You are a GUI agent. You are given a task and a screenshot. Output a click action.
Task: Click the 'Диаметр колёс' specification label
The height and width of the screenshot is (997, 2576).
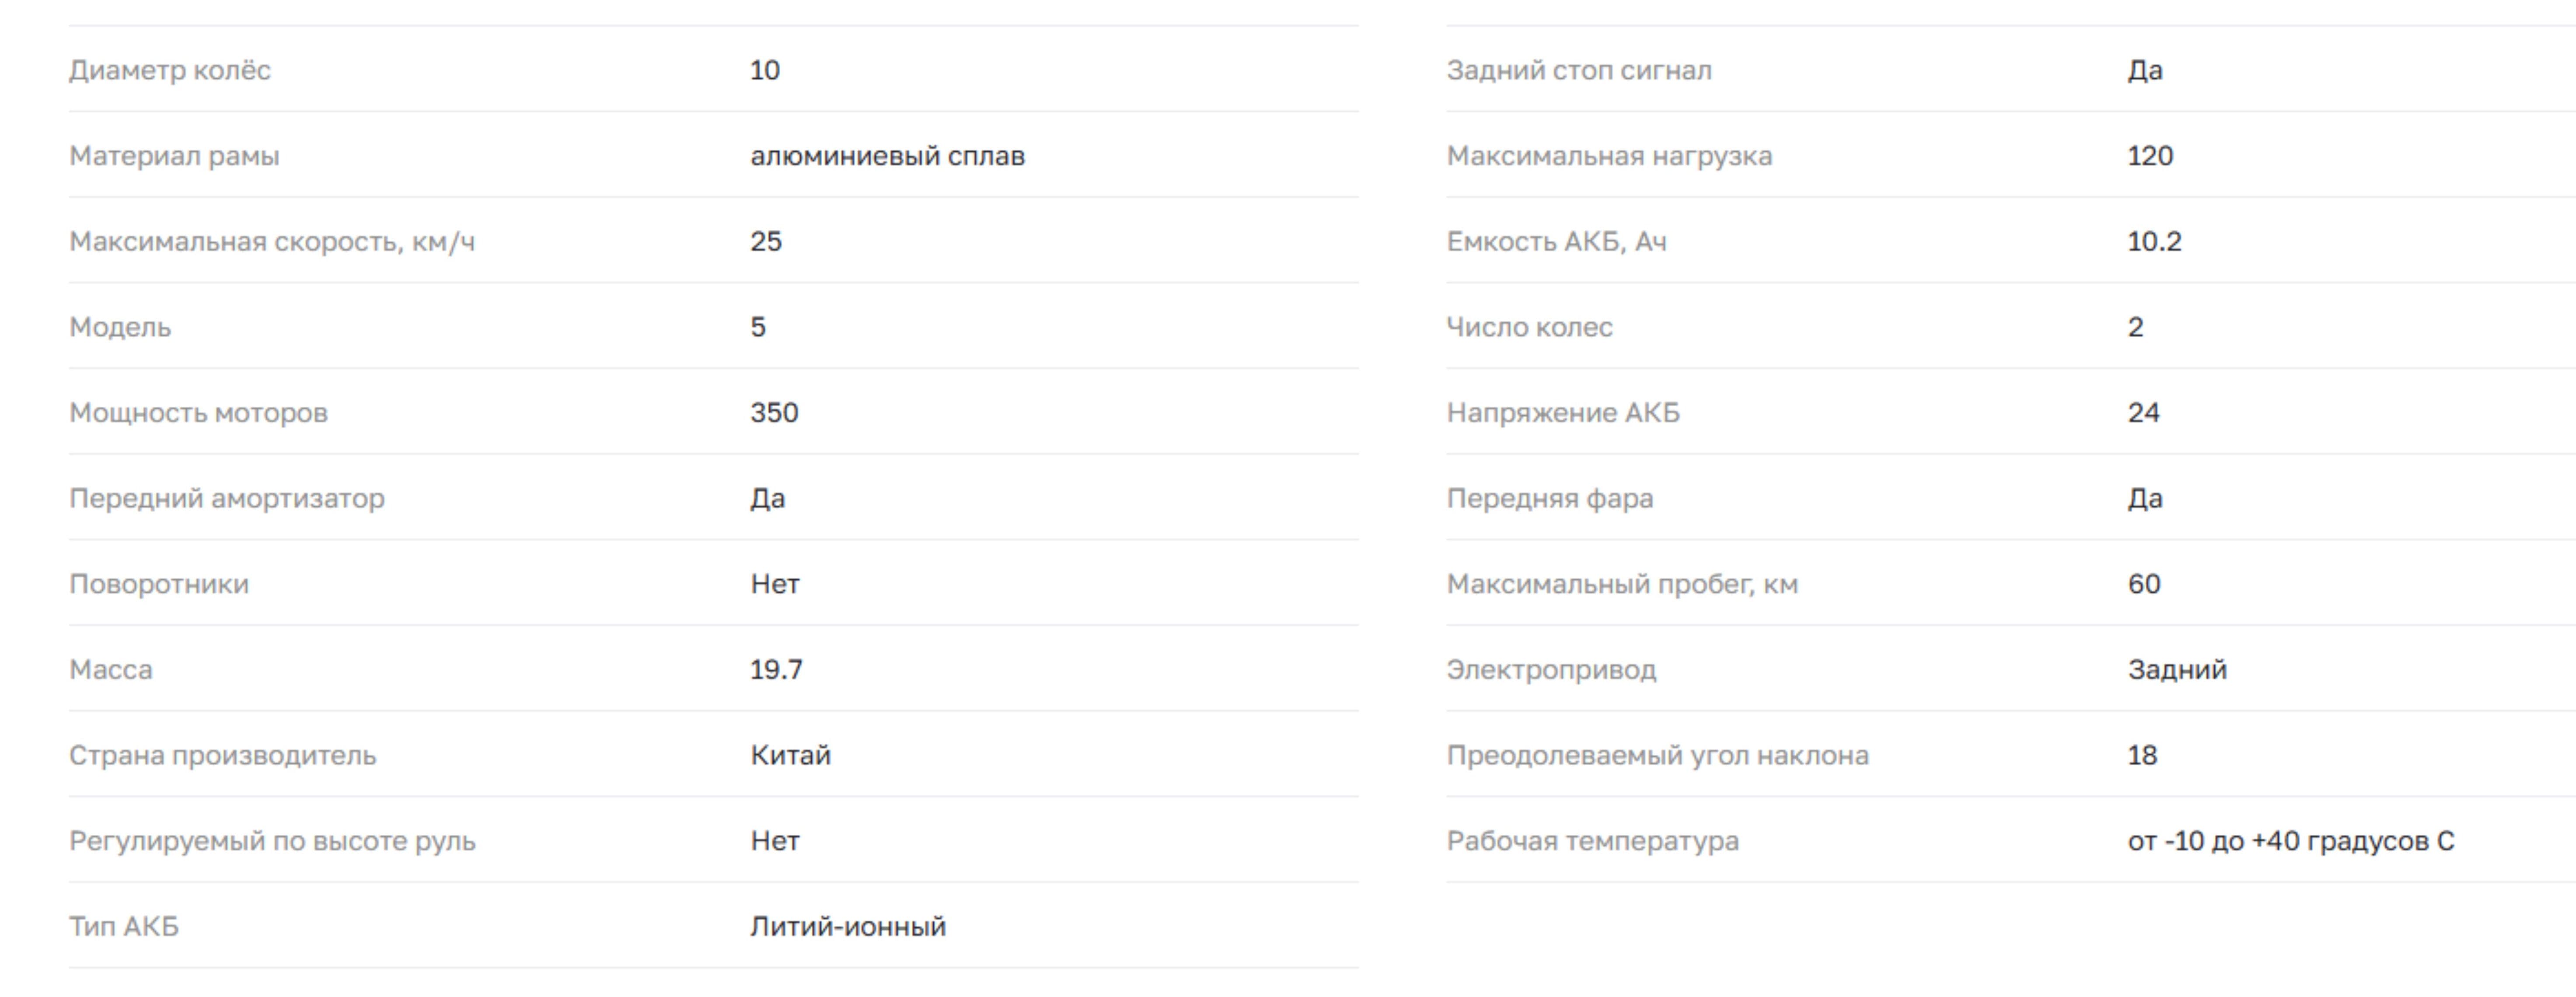click(170, 70)
